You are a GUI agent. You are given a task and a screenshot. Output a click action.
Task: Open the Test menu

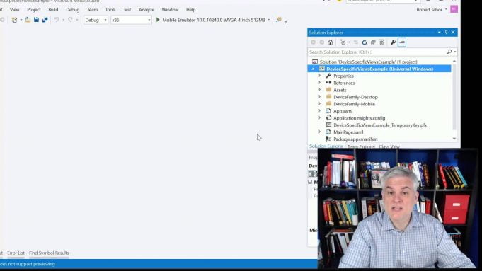[127, 10]
